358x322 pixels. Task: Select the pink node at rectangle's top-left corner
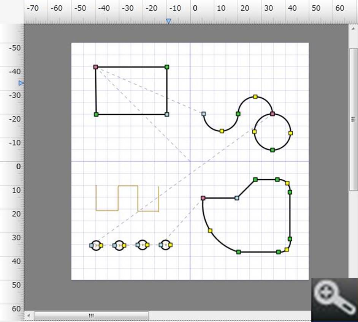pos(96,67)
